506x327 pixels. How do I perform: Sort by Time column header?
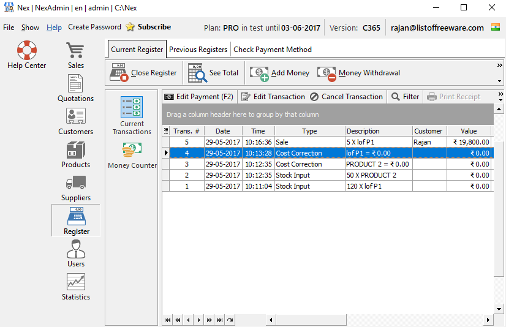[x=258, y=131]
